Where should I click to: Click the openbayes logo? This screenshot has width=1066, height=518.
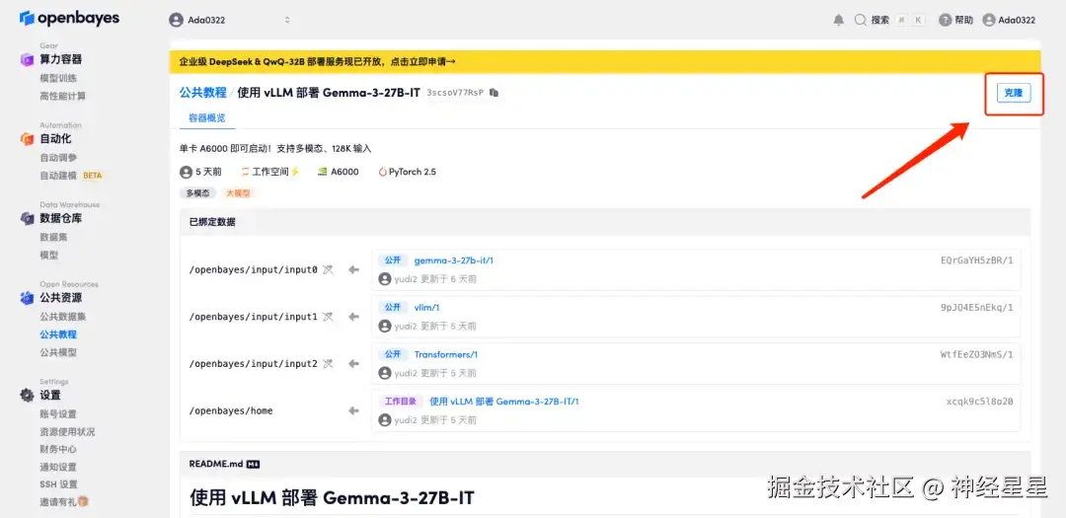coord(69,19)
